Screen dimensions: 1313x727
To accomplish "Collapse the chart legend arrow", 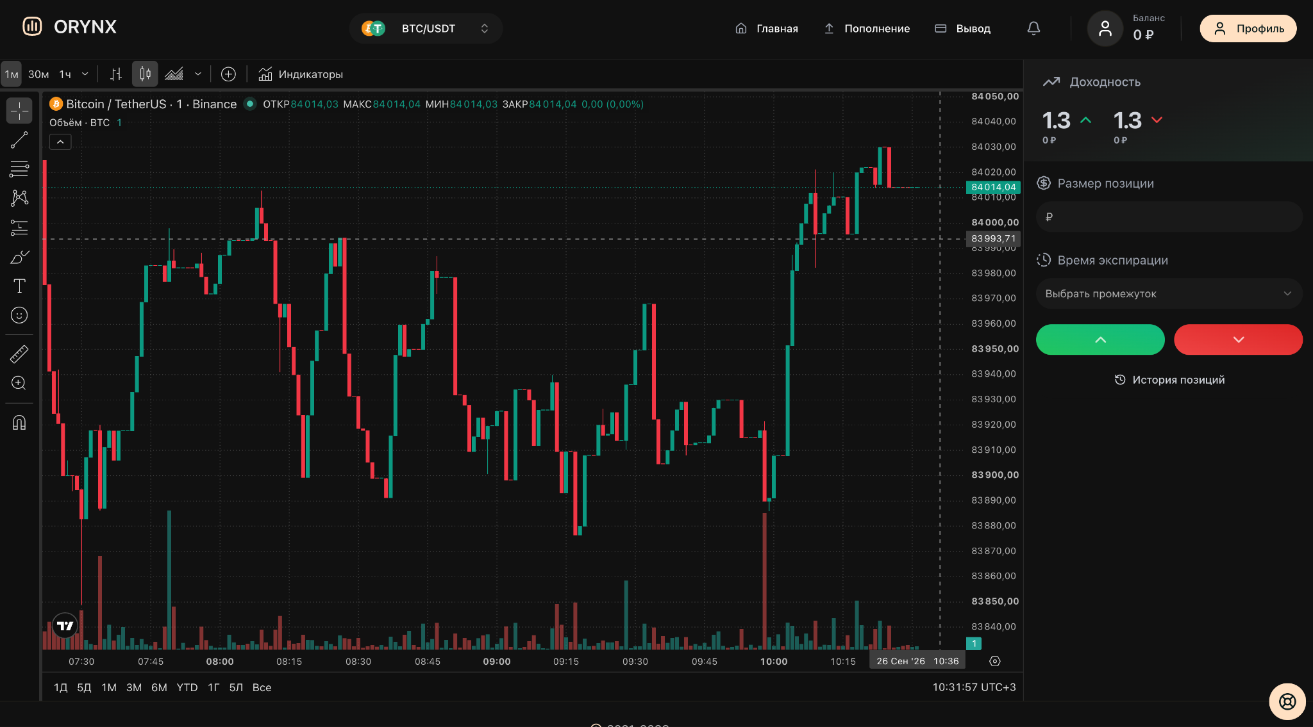I will tap(60, 142).
